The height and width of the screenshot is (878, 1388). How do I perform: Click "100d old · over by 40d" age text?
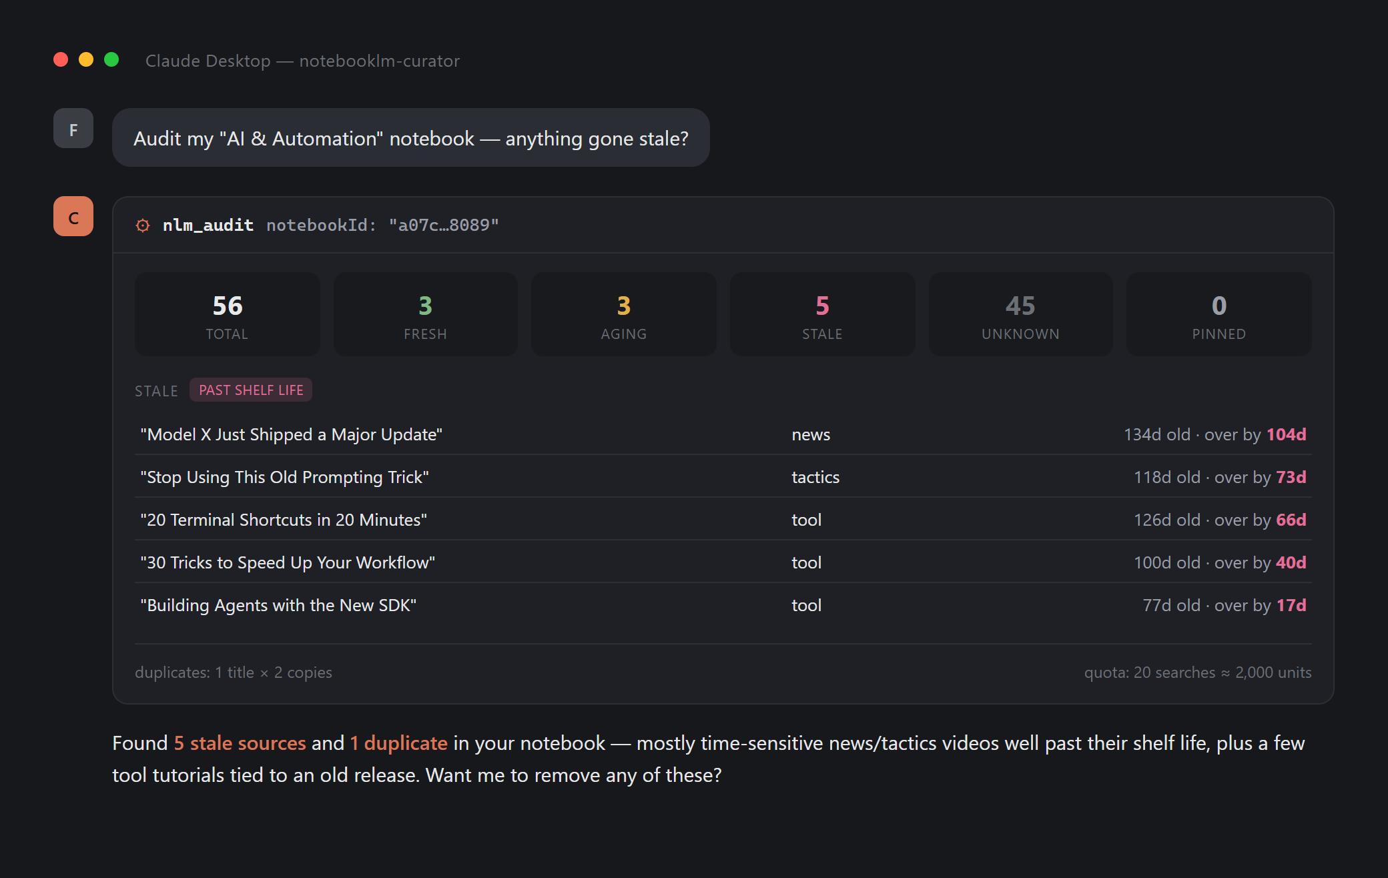pos(1220,562)
